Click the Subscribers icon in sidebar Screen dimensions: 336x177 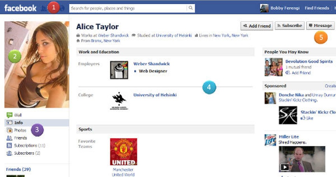click(x=9, y=153)
